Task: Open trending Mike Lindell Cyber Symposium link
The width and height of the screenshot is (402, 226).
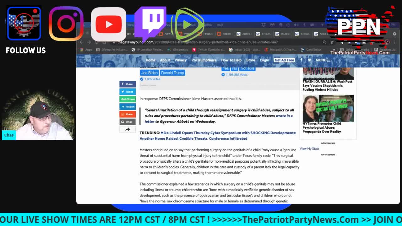Action: (x=218, y=136)
